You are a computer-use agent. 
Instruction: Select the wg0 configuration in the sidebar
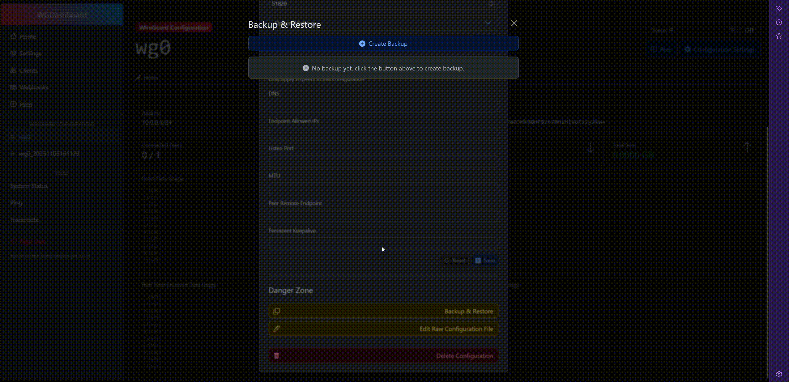tap(25, 137)
